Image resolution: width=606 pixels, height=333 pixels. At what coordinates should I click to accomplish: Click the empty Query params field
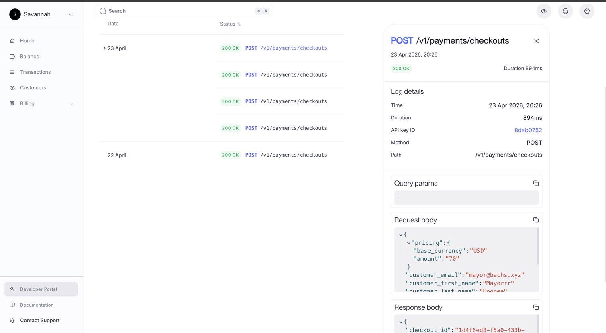466,198
